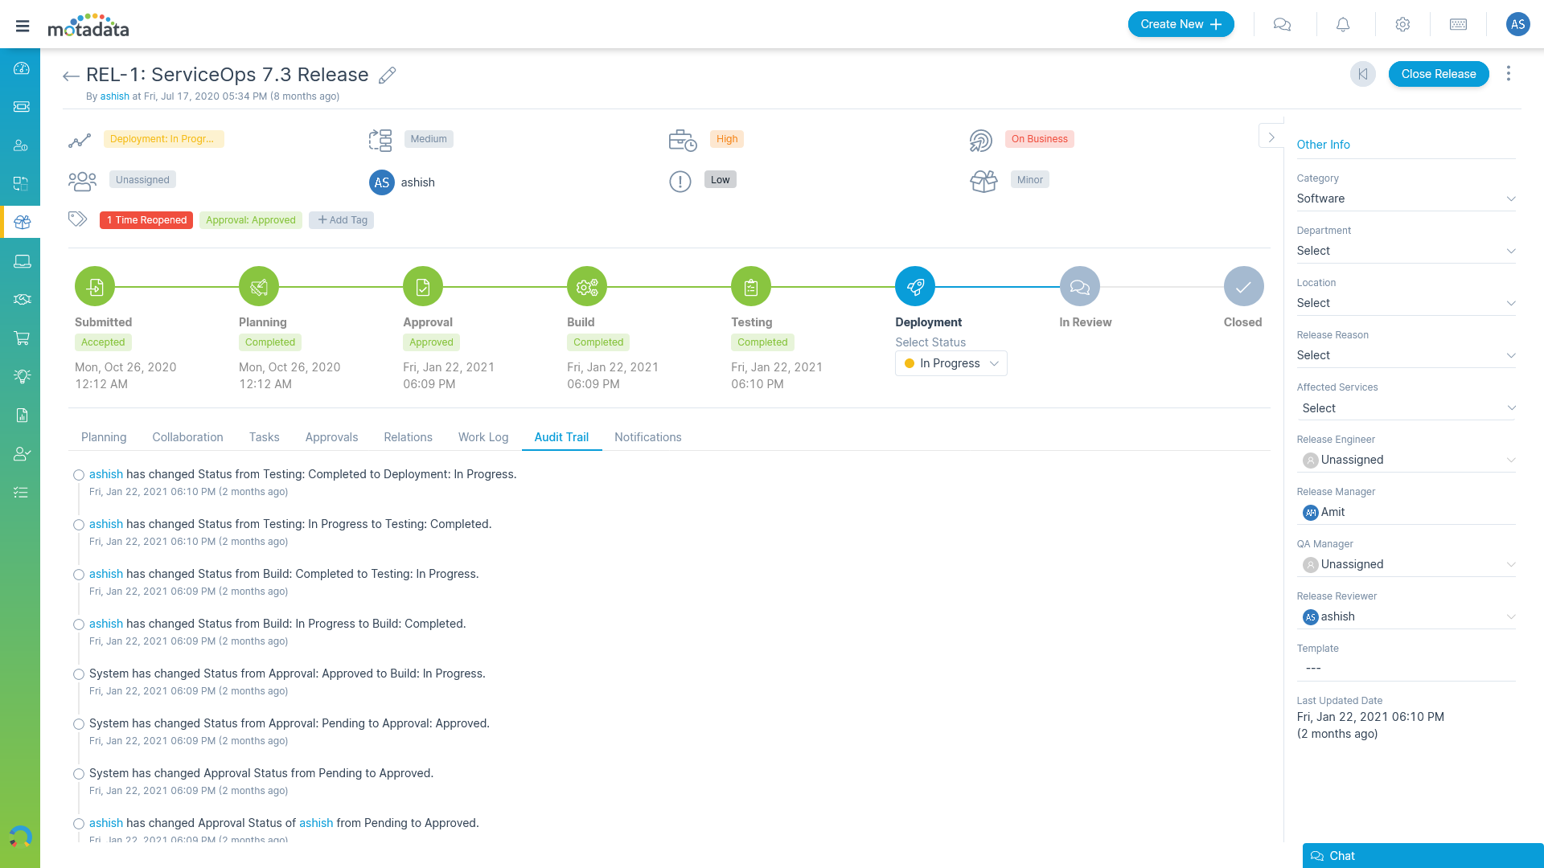Click the Close Release button

tap(1439, 74)
